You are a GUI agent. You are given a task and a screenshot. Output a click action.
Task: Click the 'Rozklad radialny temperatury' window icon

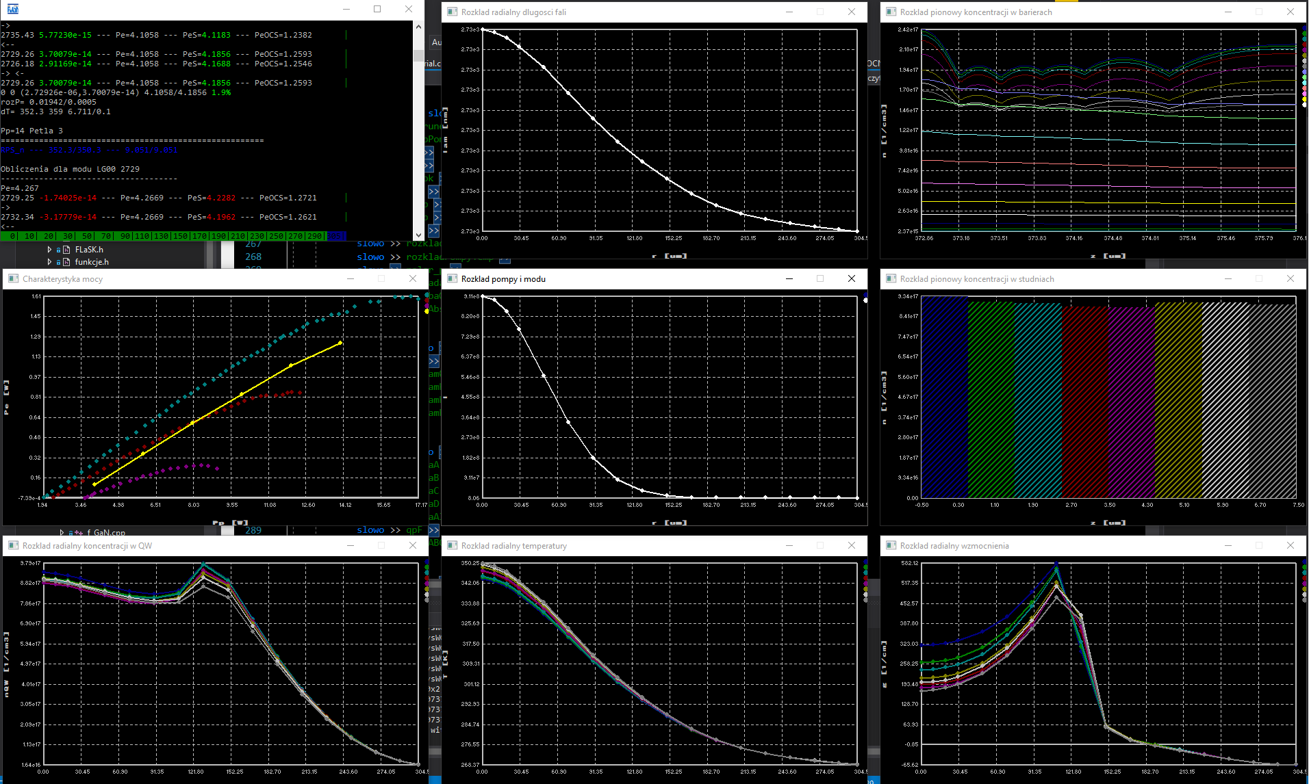point(452,545)
